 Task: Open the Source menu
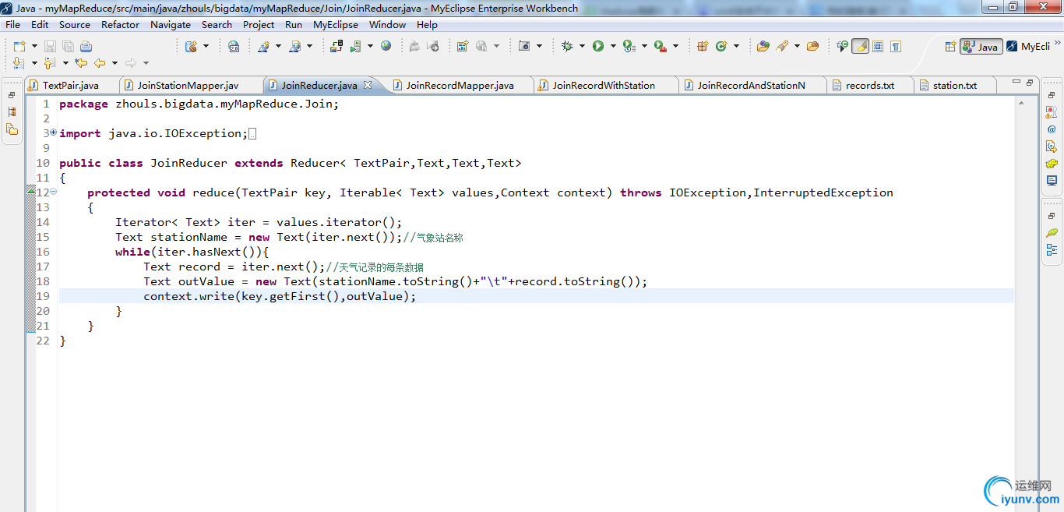coord(74,24)
